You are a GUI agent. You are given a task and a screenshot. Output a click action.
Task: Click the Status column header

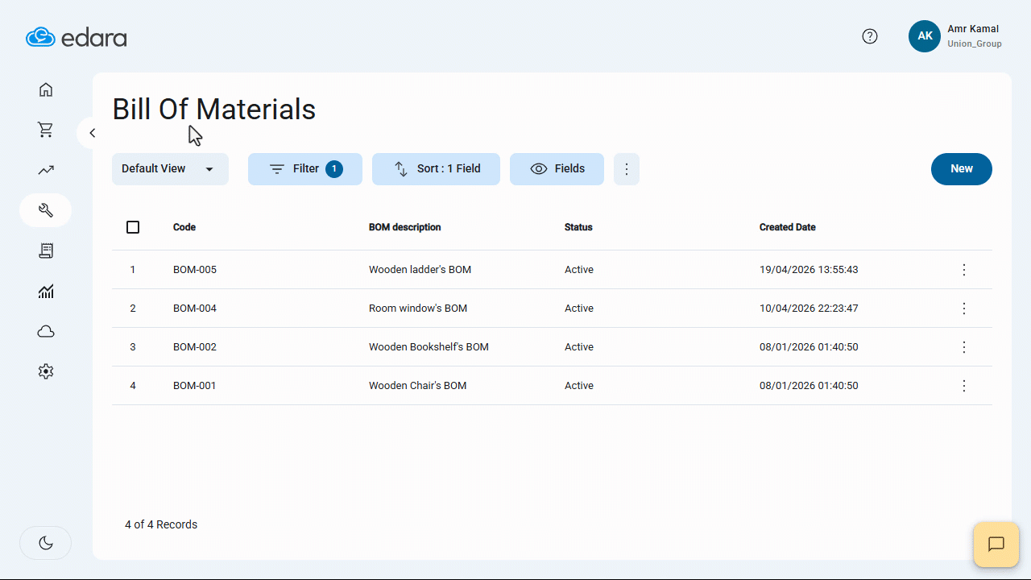pos(578,227)
